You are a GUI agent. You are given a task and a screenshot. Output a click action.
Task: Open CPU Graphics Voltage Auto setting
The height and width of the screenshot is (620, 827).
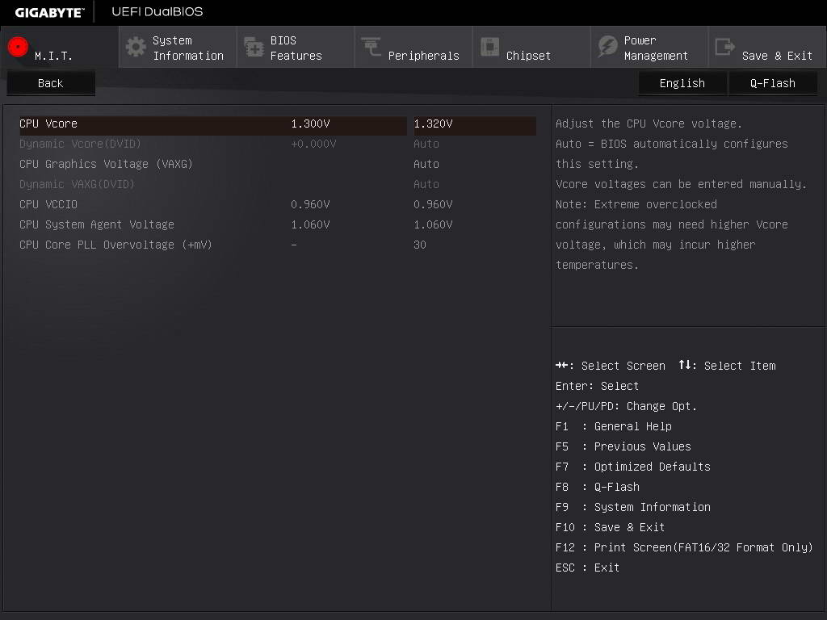[426, 164]
